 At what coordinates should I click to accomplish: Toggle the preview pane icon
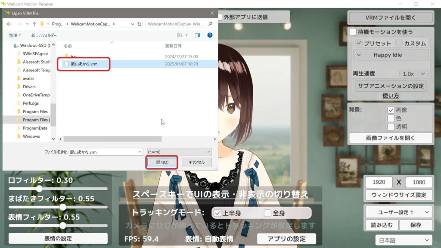(197, 35)
